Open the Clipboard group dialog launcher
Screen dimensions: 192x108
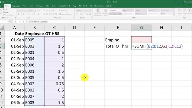tap(15, 18)
